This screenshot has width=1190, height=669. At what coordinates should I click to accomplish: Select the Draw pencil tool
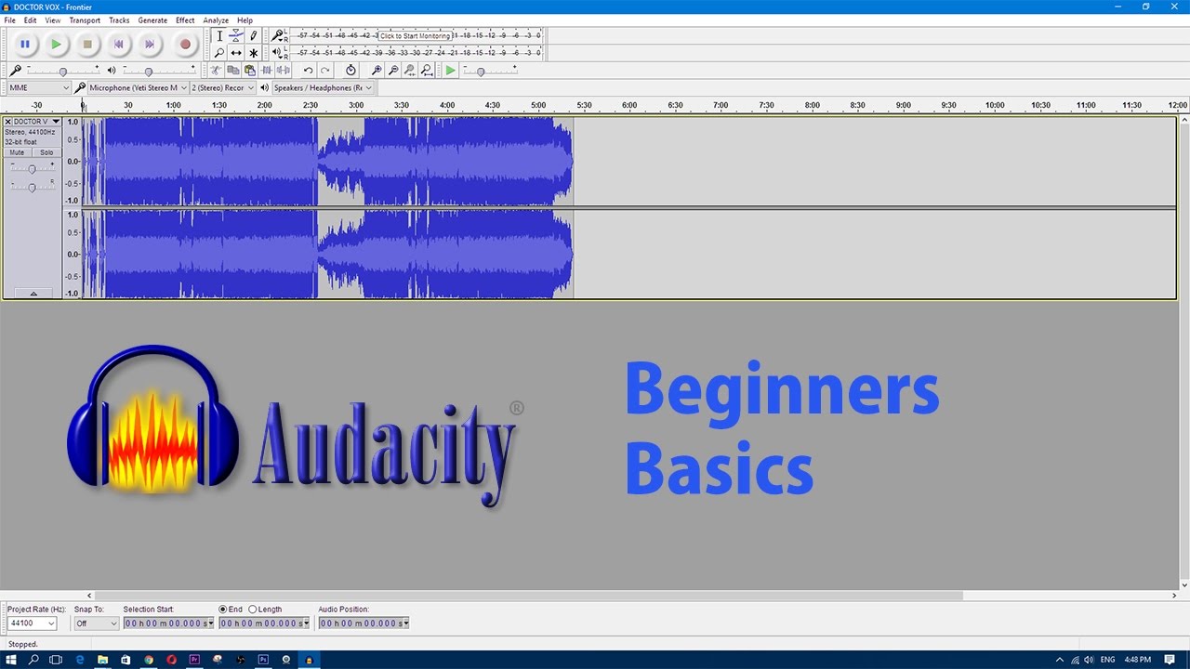(x=253, y=35)
